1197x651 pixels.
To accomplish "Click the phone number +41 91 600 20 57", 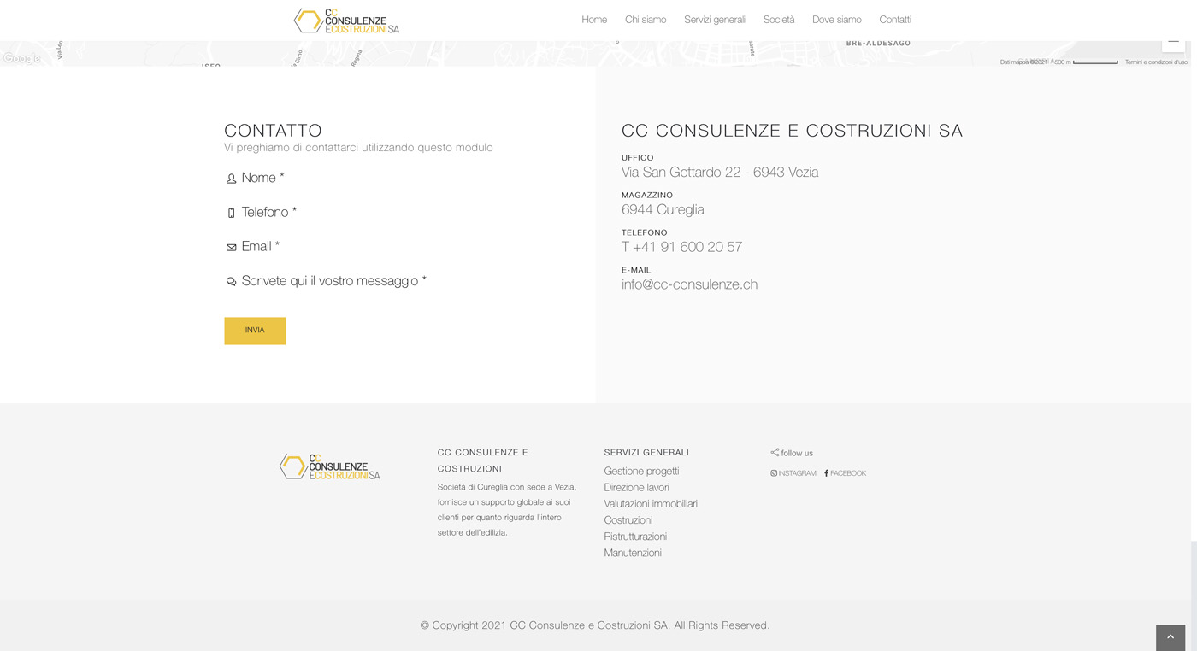I will 687,247.
